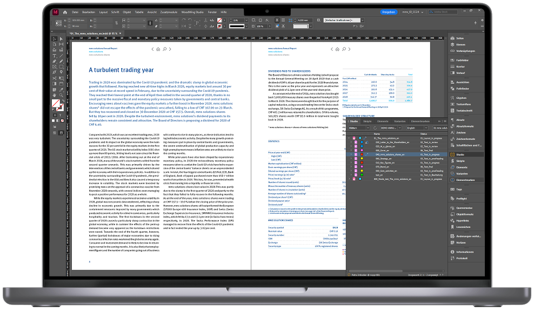Screen dimensions: 534x310
Task: Click the reference point locator grid
Action: pos(58,23)
